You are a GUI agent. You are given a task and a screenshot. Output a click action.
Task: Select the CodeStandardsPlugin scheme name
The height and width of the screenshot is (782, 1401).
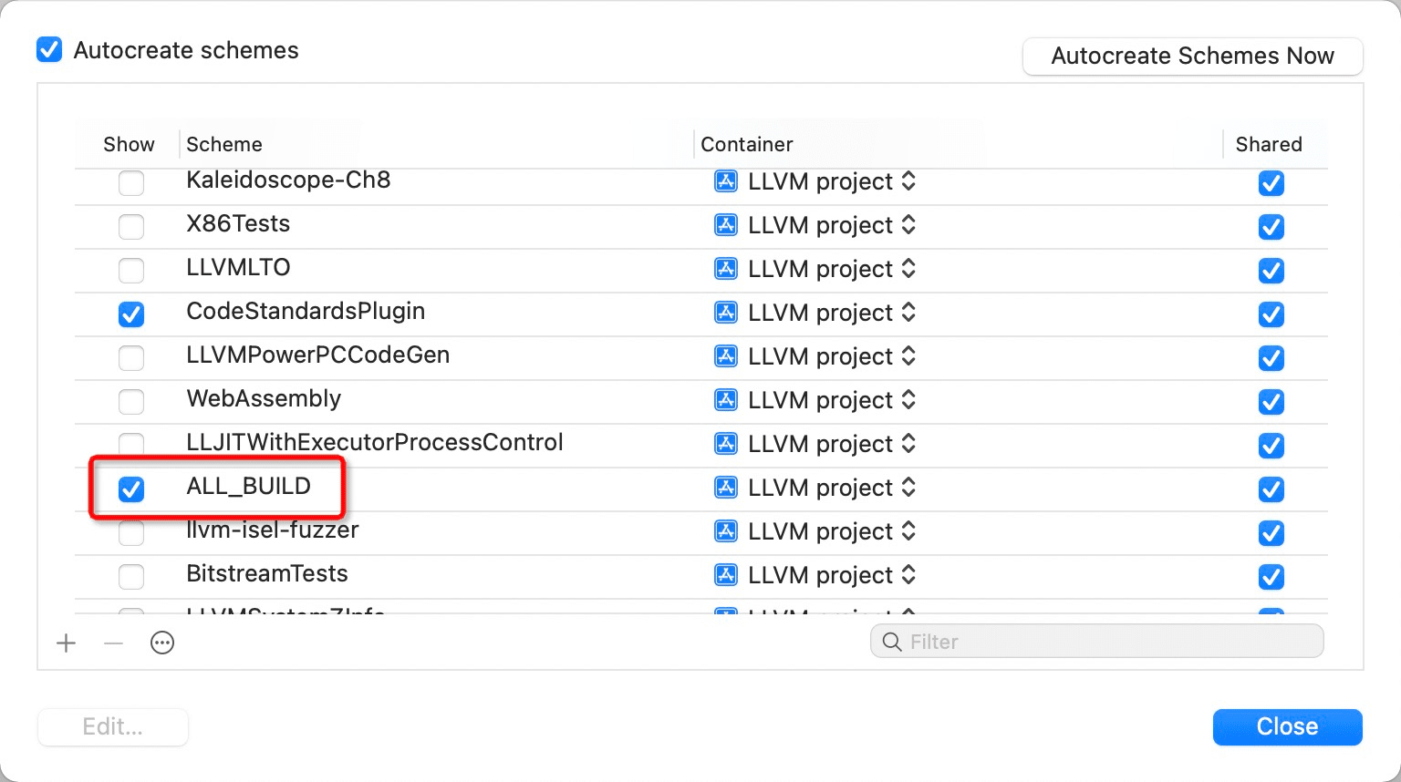tap(306, 311)
